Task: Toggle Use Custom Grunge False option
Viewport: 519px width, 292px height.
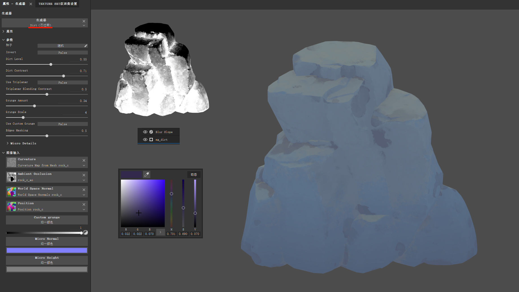Action: [63, 124]
